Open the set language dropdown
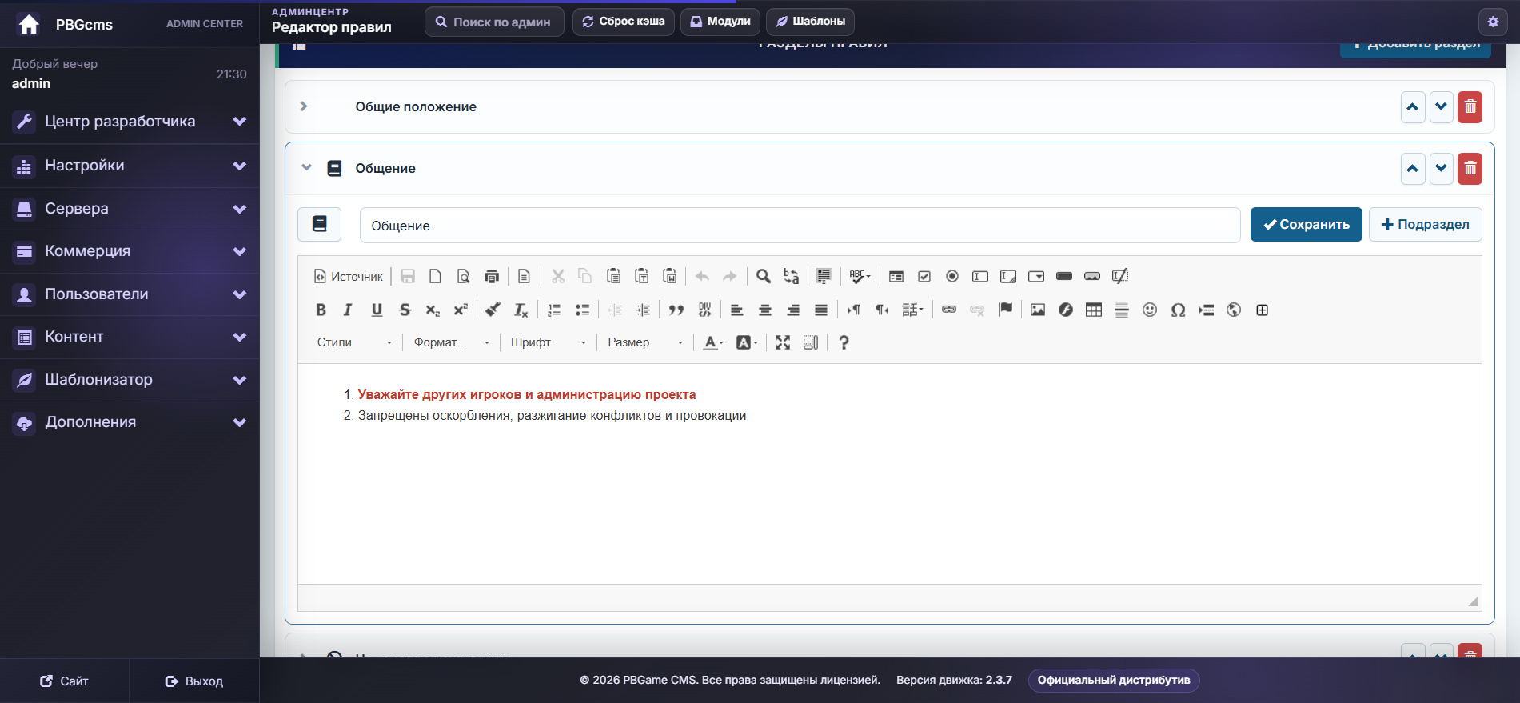 (x=912, y=310)
